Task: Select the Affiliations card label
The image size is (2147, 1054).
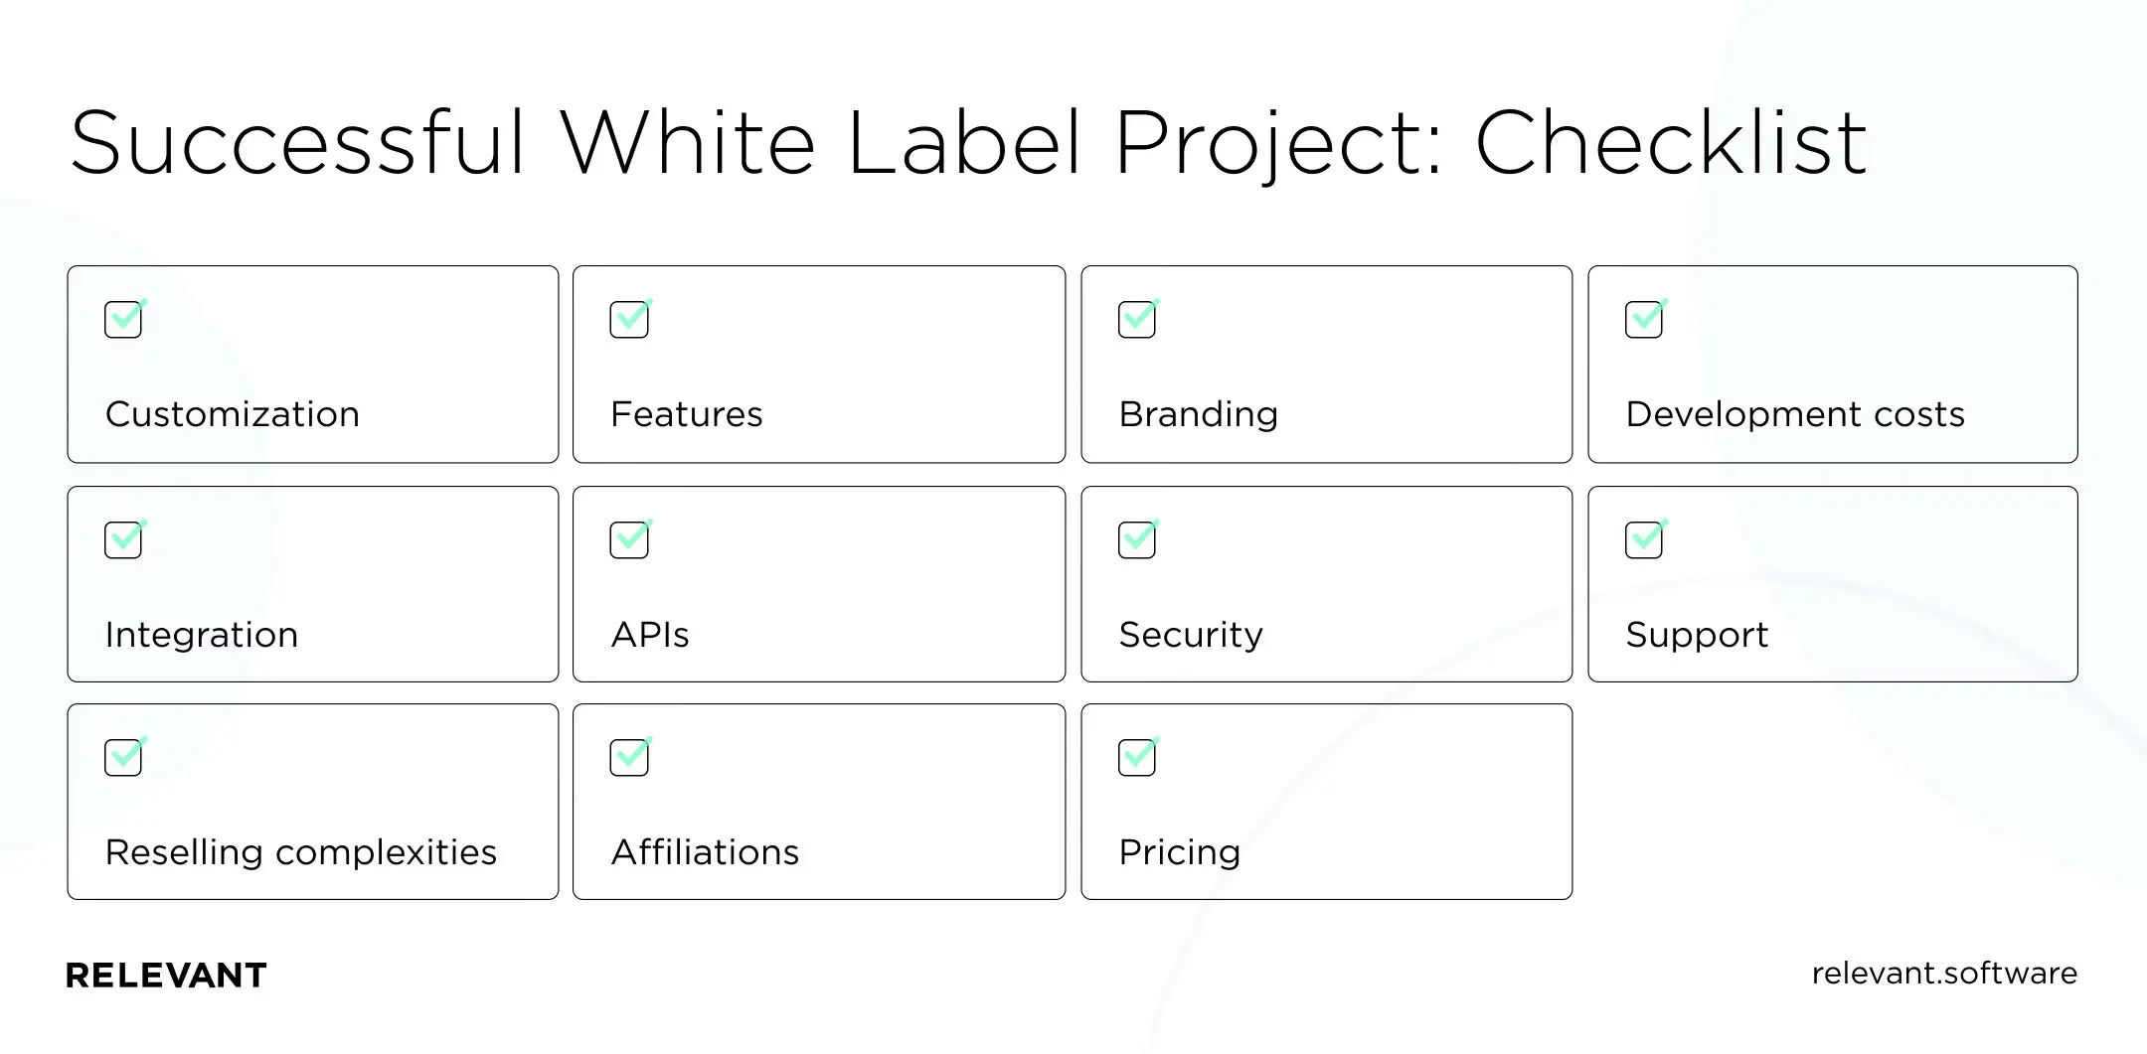Action: 705,852
